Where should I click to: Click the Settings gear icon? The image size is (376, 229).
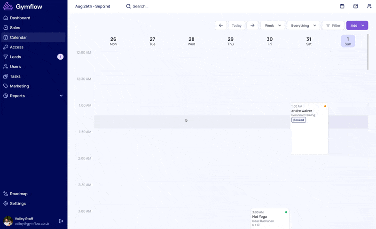pyautogui.click(x=6, y=203)
